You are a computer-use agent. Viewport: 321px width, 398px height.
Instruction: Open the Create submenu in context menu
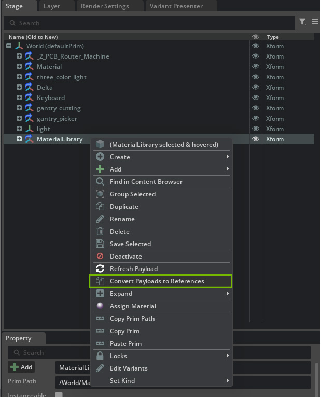161,157
